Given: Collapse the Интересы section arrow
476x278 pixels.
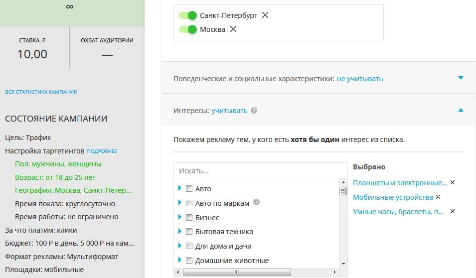Looking at the screenshot, I should (461, 110).
